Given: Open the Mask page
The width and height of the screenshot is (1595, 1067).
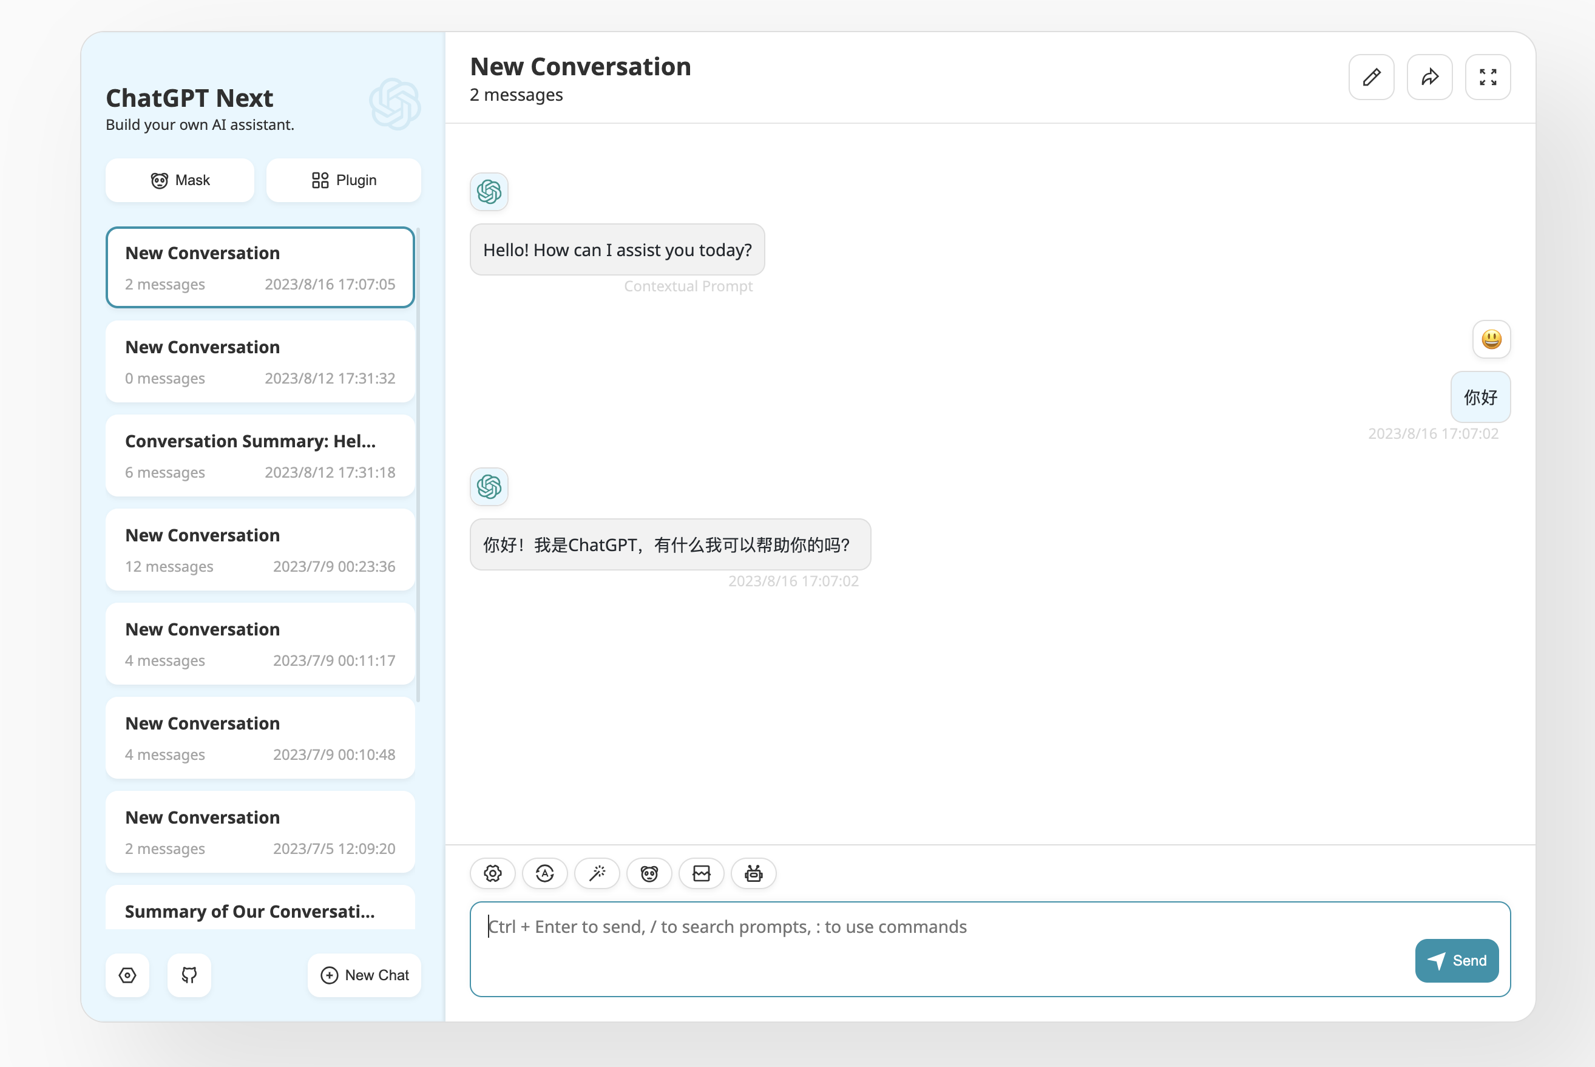Looking at the screenshot, I should pos(180,180).
